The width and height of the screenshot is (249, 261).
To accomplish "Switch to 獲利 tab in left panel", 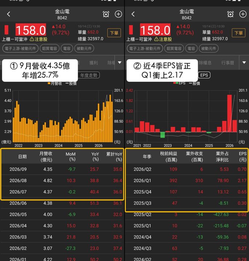I will tap(94, 63).
